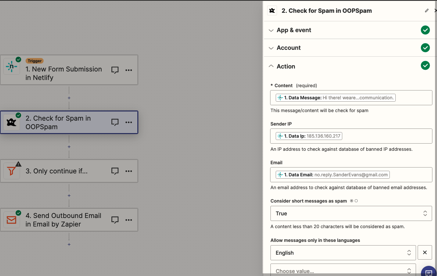Click the Action section green checkmark
The image size is (437, 276).
click(x=425, y=66)
